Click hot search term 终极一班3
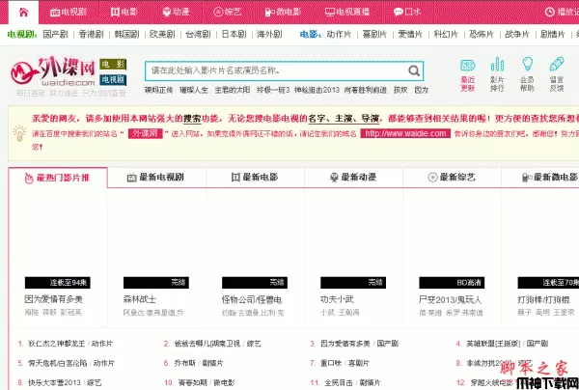The width and height of the screenshot is (579, 390). click(x=273, y=90)
